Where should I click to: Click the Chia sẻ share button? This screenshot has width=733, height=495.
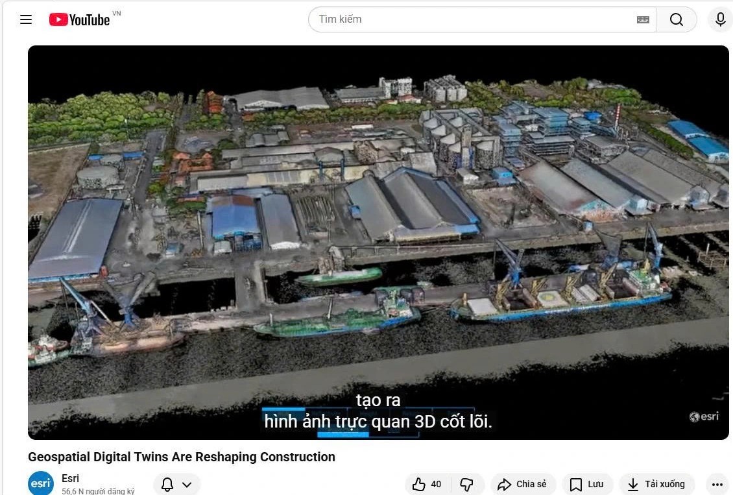point(523,484)
